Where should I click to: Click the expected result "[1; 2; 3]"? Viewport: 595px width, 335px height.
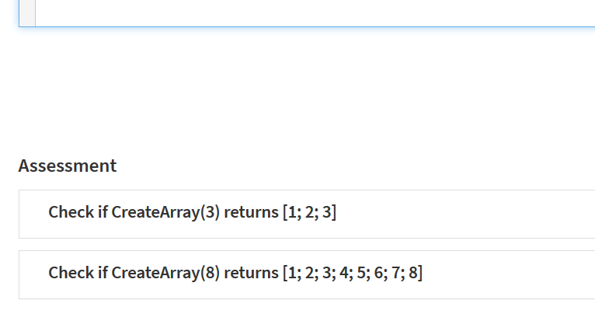[x=309, y=212]
